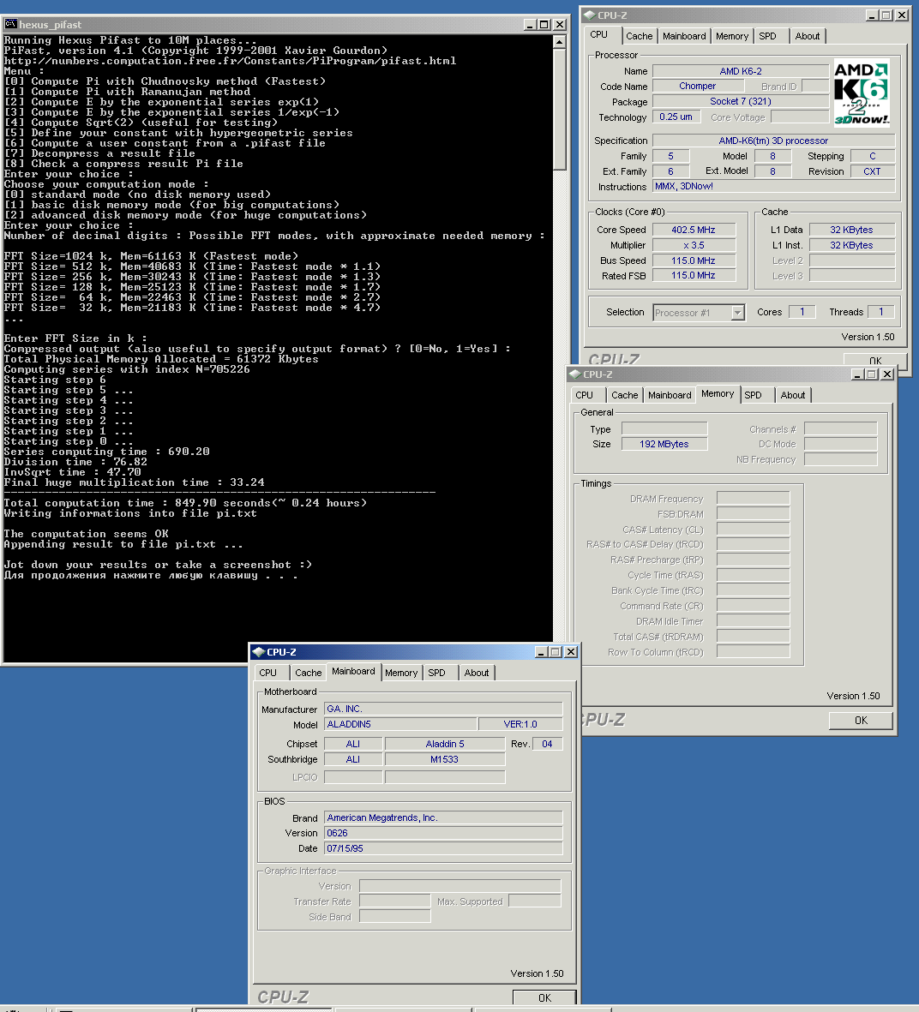Click the AMD K6-2 3DNow! logo image
919x1012 pixels.
[862, 93]
